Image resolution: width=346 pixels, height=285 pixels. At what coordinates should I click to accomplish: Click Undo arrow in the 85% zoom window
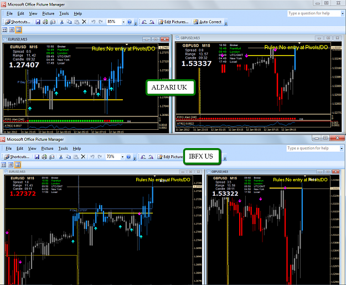(x=93, y=22)
